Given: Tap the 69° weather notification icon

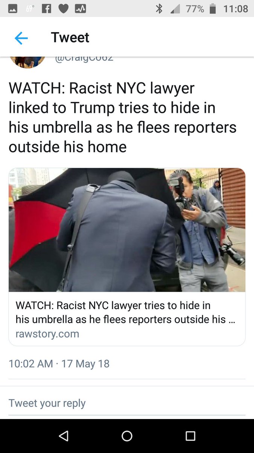Looking at the screenshot, I should tap(30, 9).
